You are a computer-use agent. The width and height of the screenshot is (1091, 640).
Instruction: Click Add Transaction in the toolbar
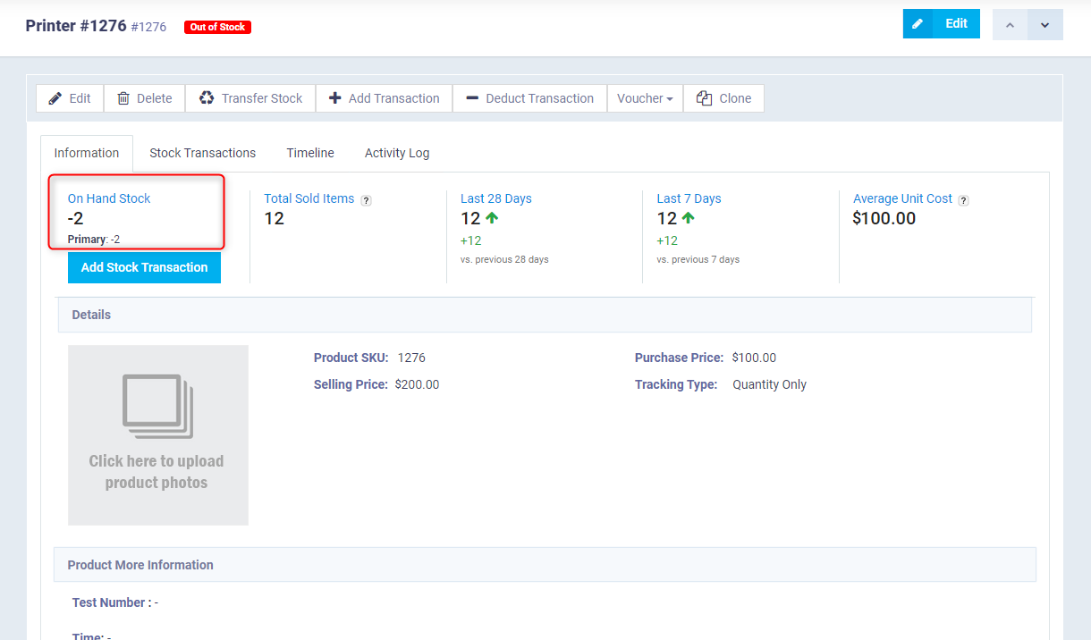pyautogui.click(x=385, y=98)
